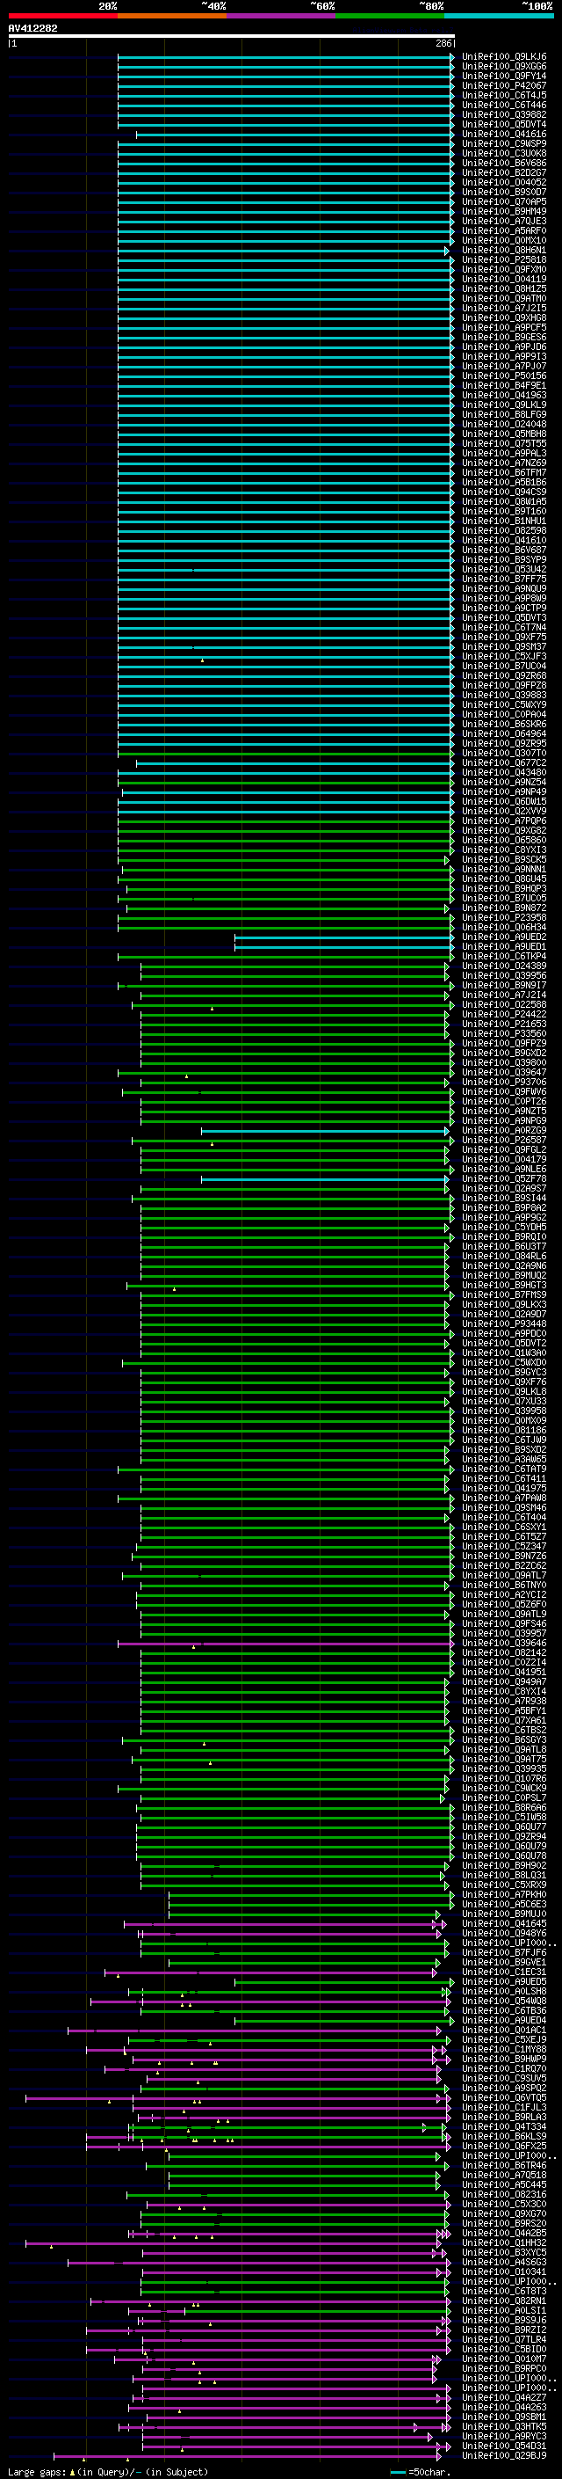Select the UniRef100_B7FMS9 label
Image resolution: width=562 pixels, height=2479 pixels.
[504, 1294]
